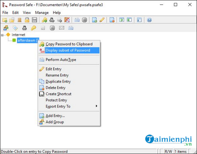Image resolution: width=197 pixels, height=154 pixels.
Task: Close the Password Safe window
Action: (x=190, y=5)
